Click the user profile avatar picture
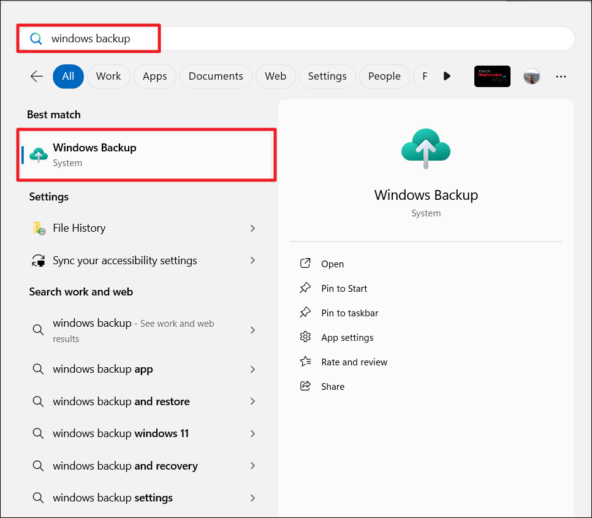Image resolution: width=592 pixels, height=518 pixels. pos(531,76)
